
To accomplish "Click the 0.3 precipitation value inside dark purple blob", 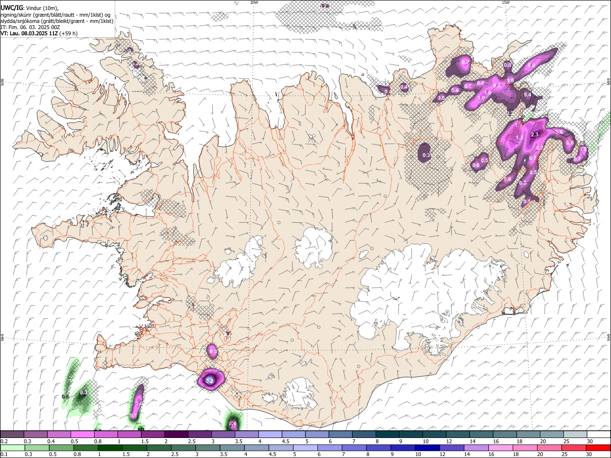I will coord(427,155).
